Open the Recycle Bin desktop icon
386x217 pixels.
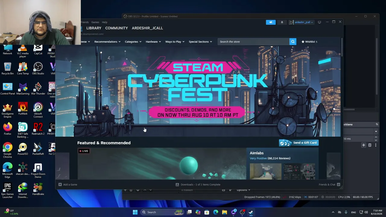(8, 69)
